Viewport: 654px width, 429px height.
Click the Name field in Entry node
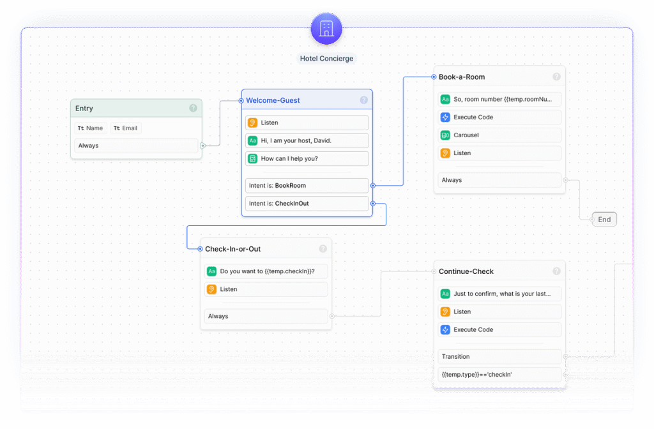90,128
